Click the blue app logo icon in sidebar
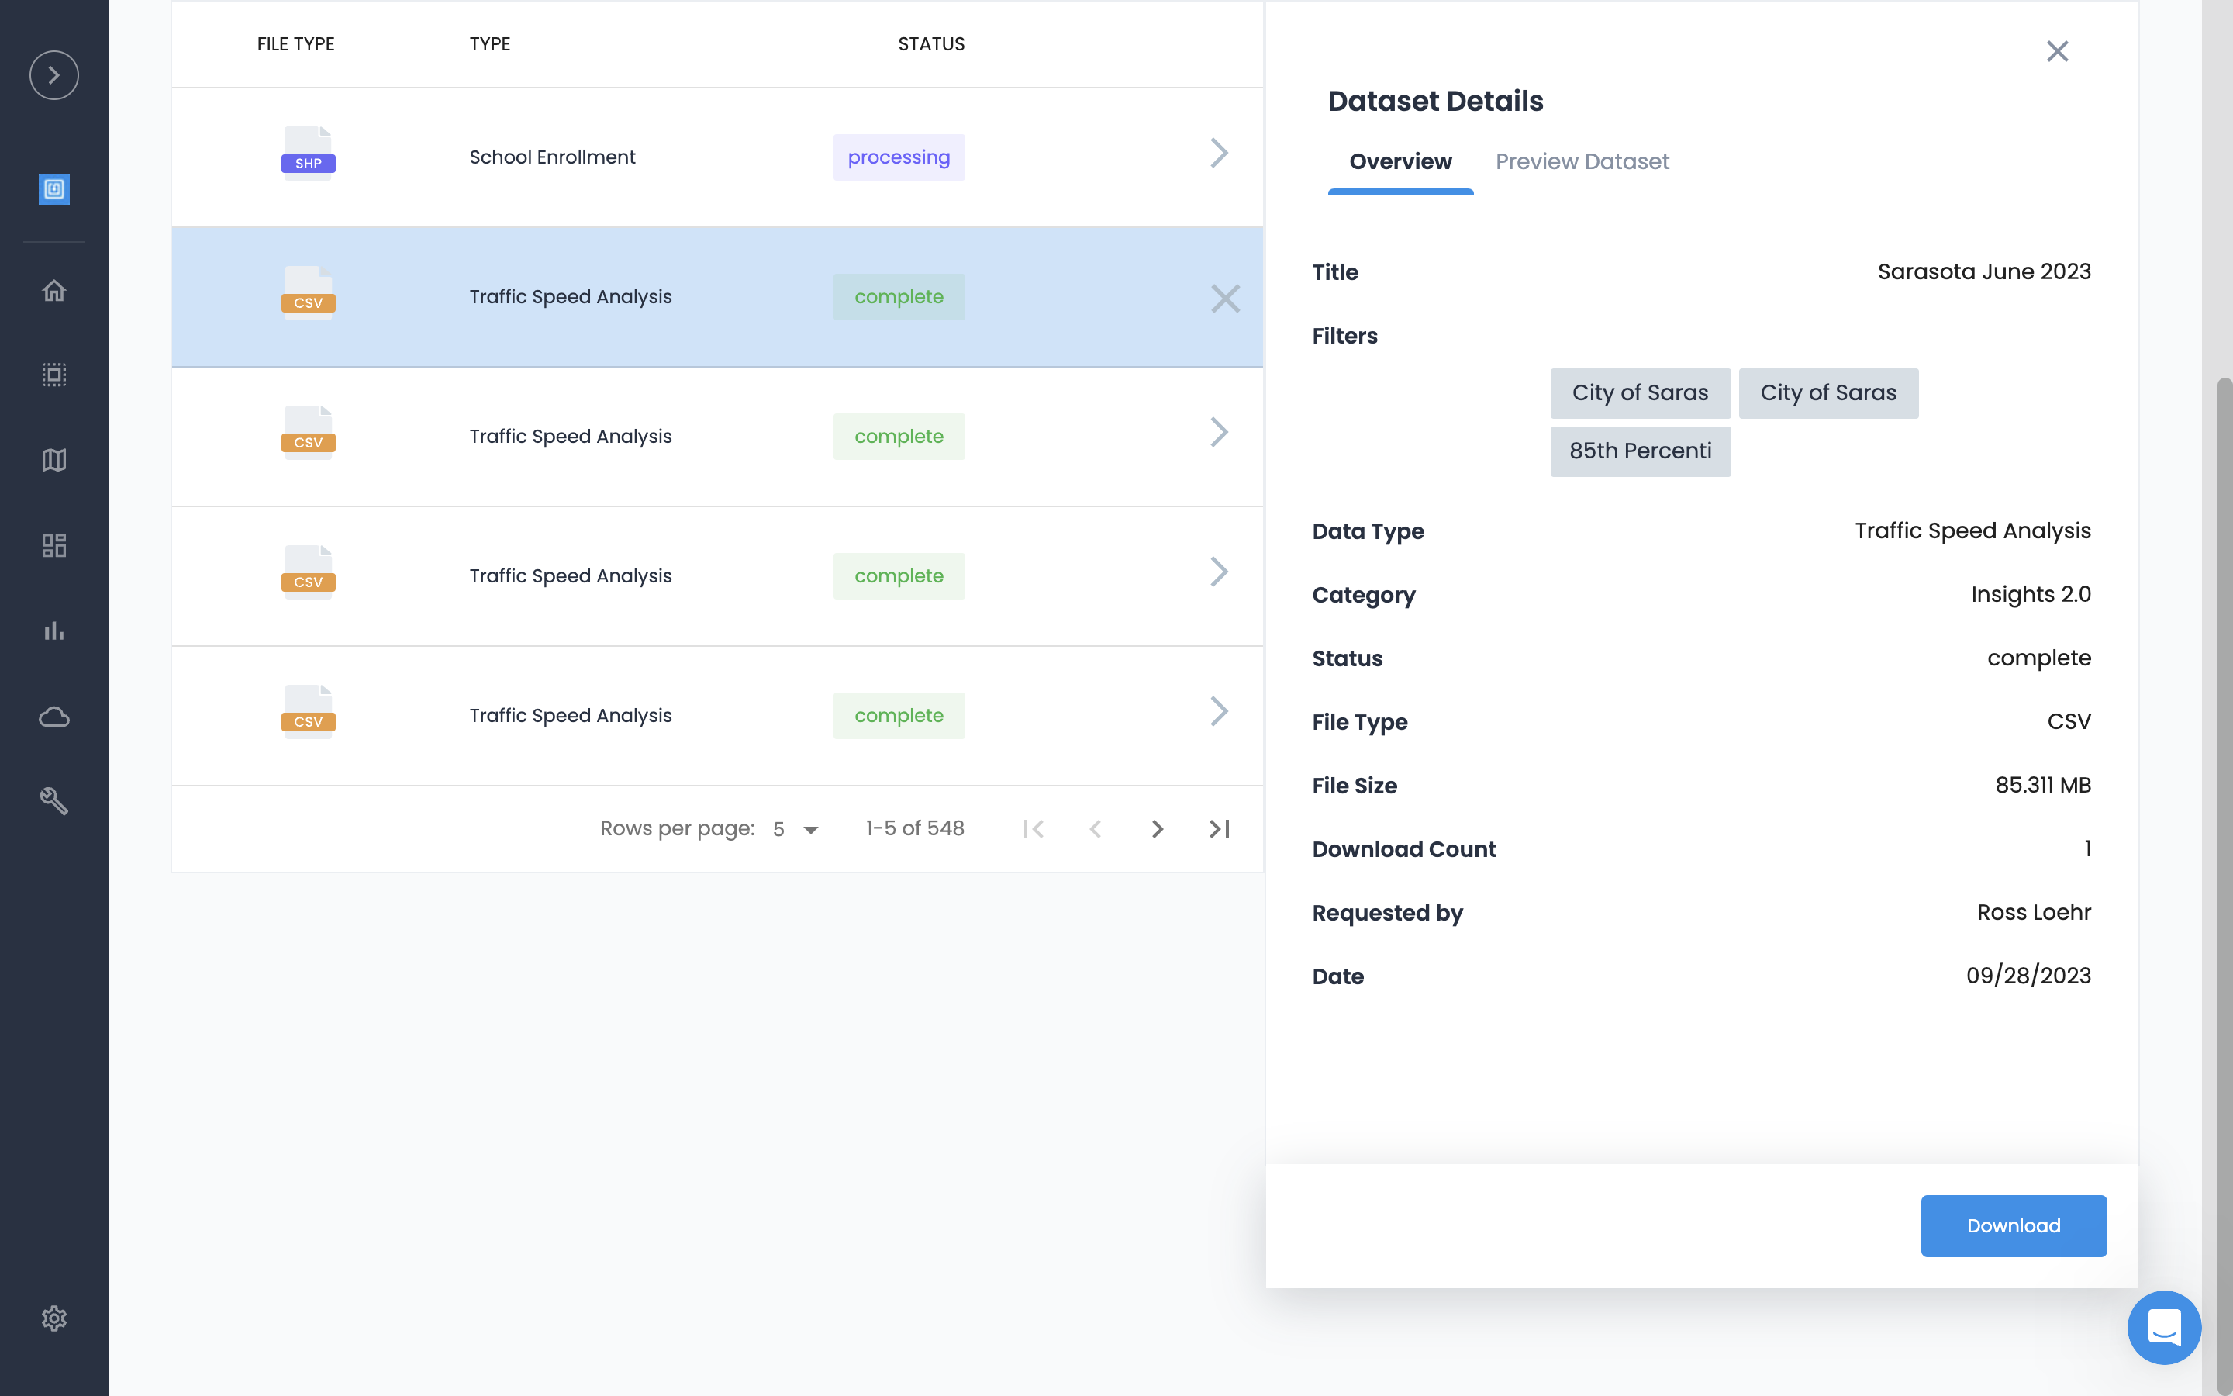Viewport: 2233px width, 1396px height. click(x=53, y=189)
